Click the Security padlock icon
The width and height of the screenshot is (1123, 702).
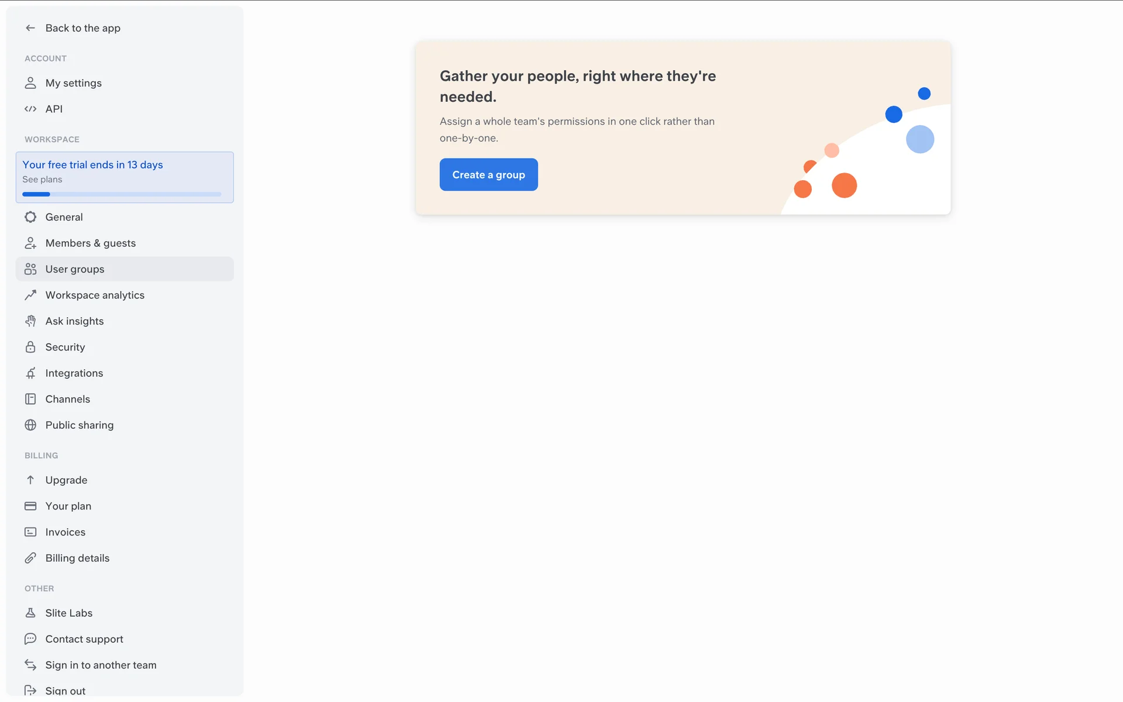tap(30, 347)
